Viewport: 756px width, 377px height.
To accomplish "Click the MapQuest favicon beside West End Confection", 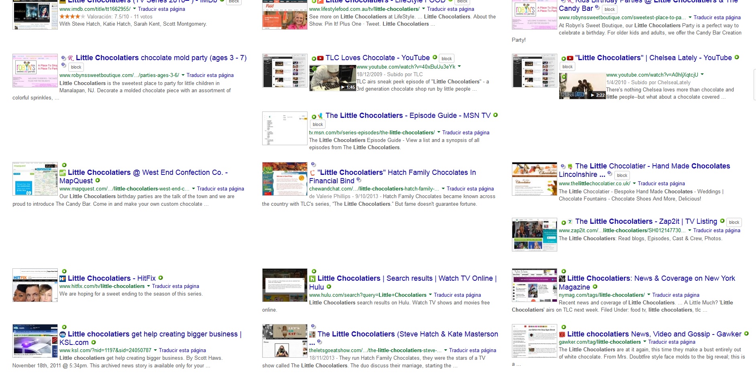I will click(x=63, y=173).
